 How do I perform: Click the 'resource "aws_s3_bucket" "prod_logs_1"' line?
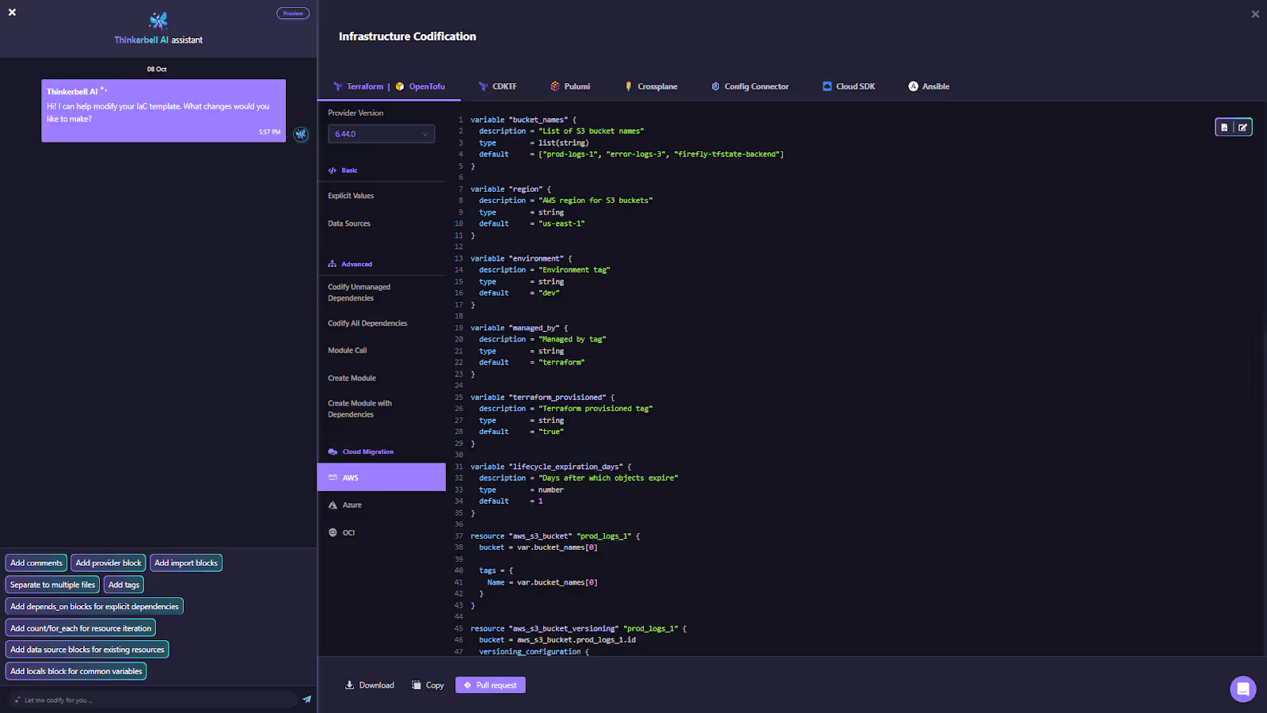click(555, 536)
